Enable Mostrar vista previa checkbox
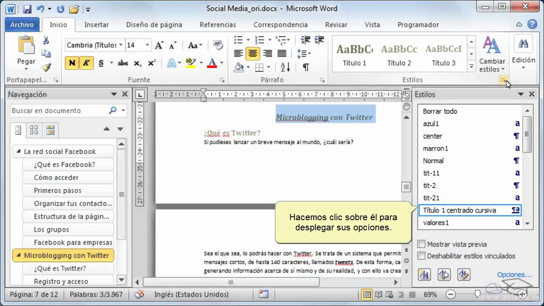The width and height of the screenshot is (544, 306). tap(422, 244)
